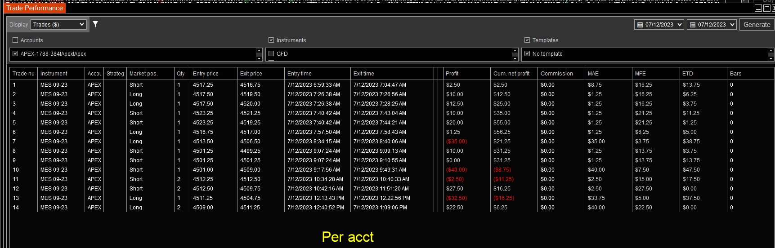The width and height of the screenshot is (775, 248).
Task: Select the ($32.50) profit cell
Action: (x=467, y=198)
